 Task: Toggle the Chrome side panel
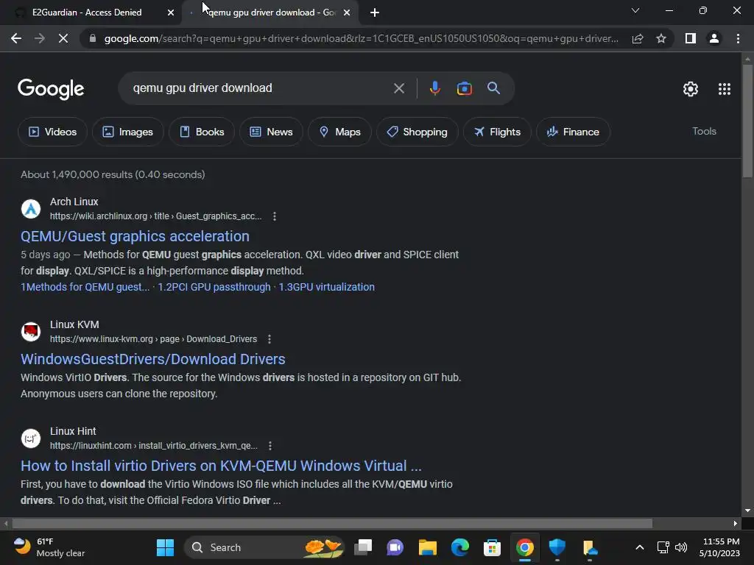point(691,38)
